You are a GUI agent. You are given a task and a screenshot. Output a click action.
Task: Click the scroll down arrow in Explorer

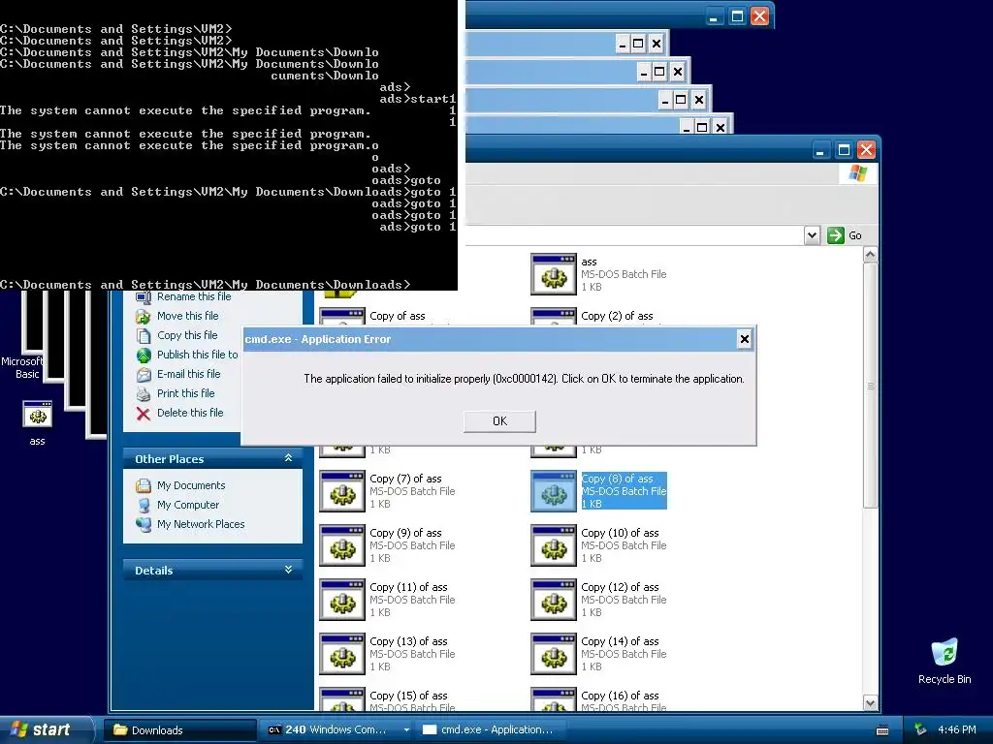870,703
